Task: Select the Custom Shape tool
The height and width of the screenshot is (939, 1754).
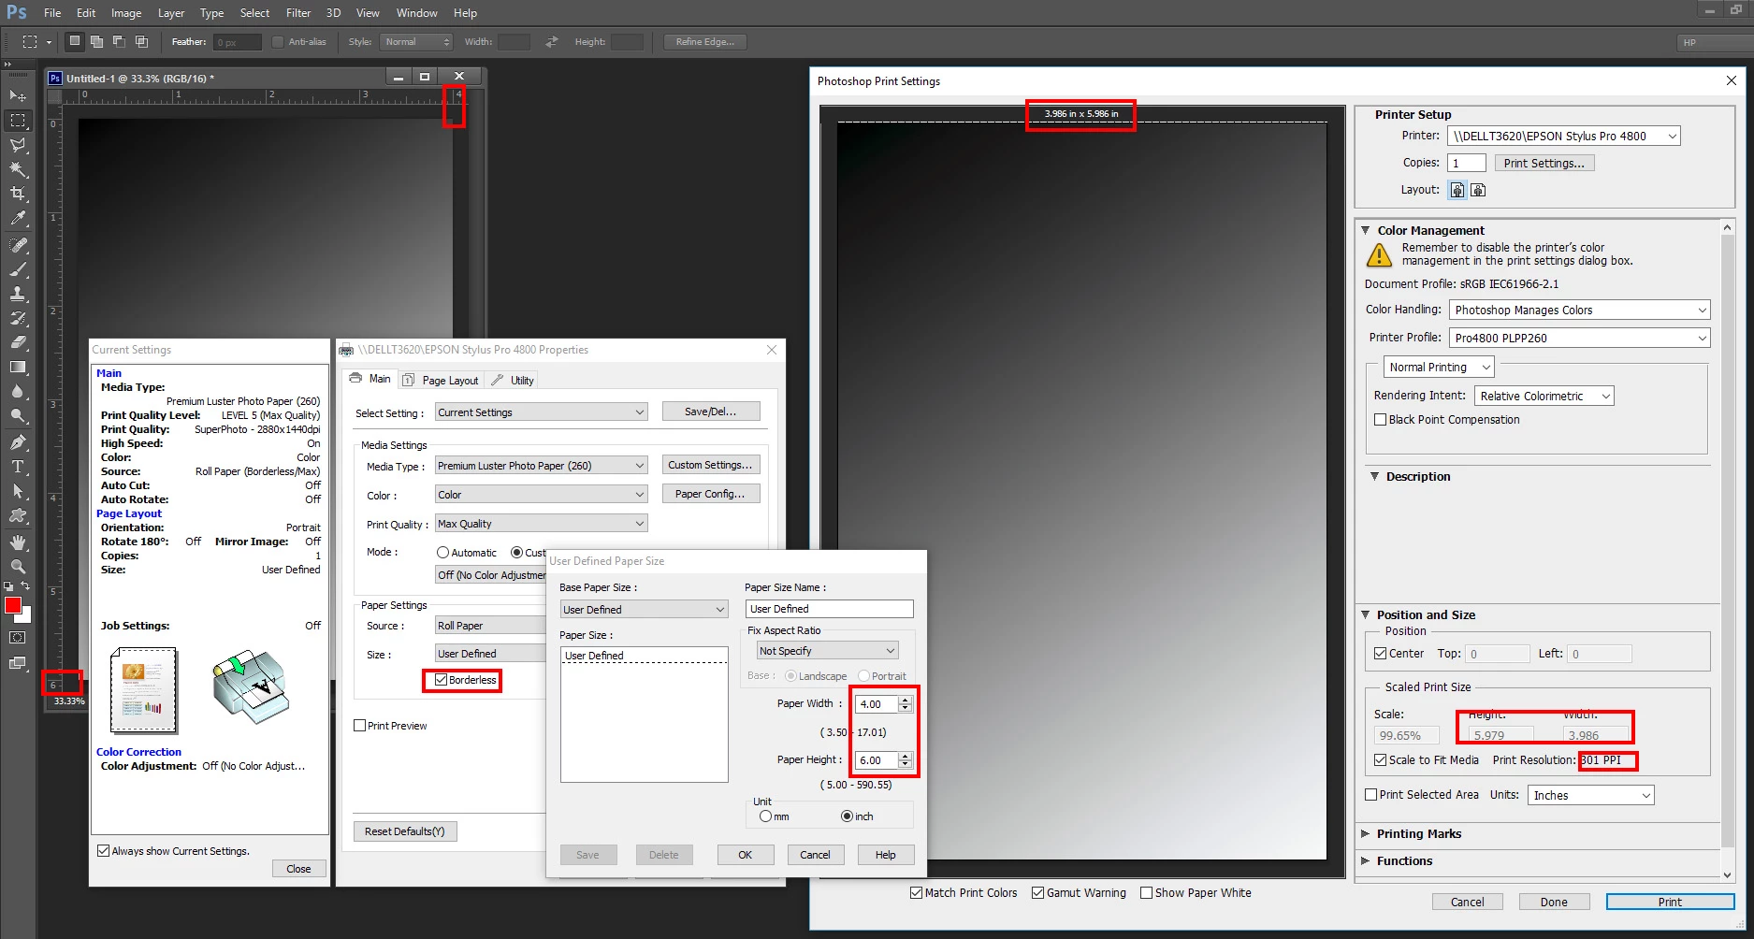Action: (18, 515)
